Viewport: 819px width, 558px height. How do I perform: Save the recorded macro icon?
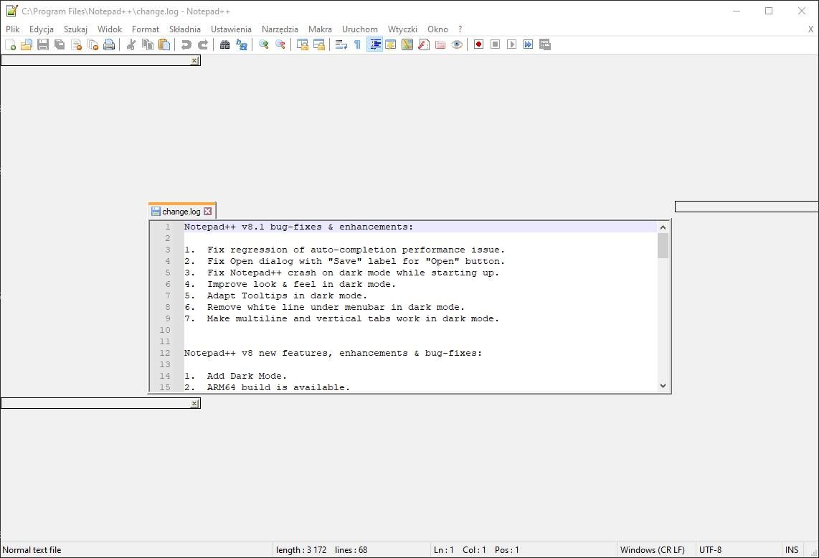(545, 45)
